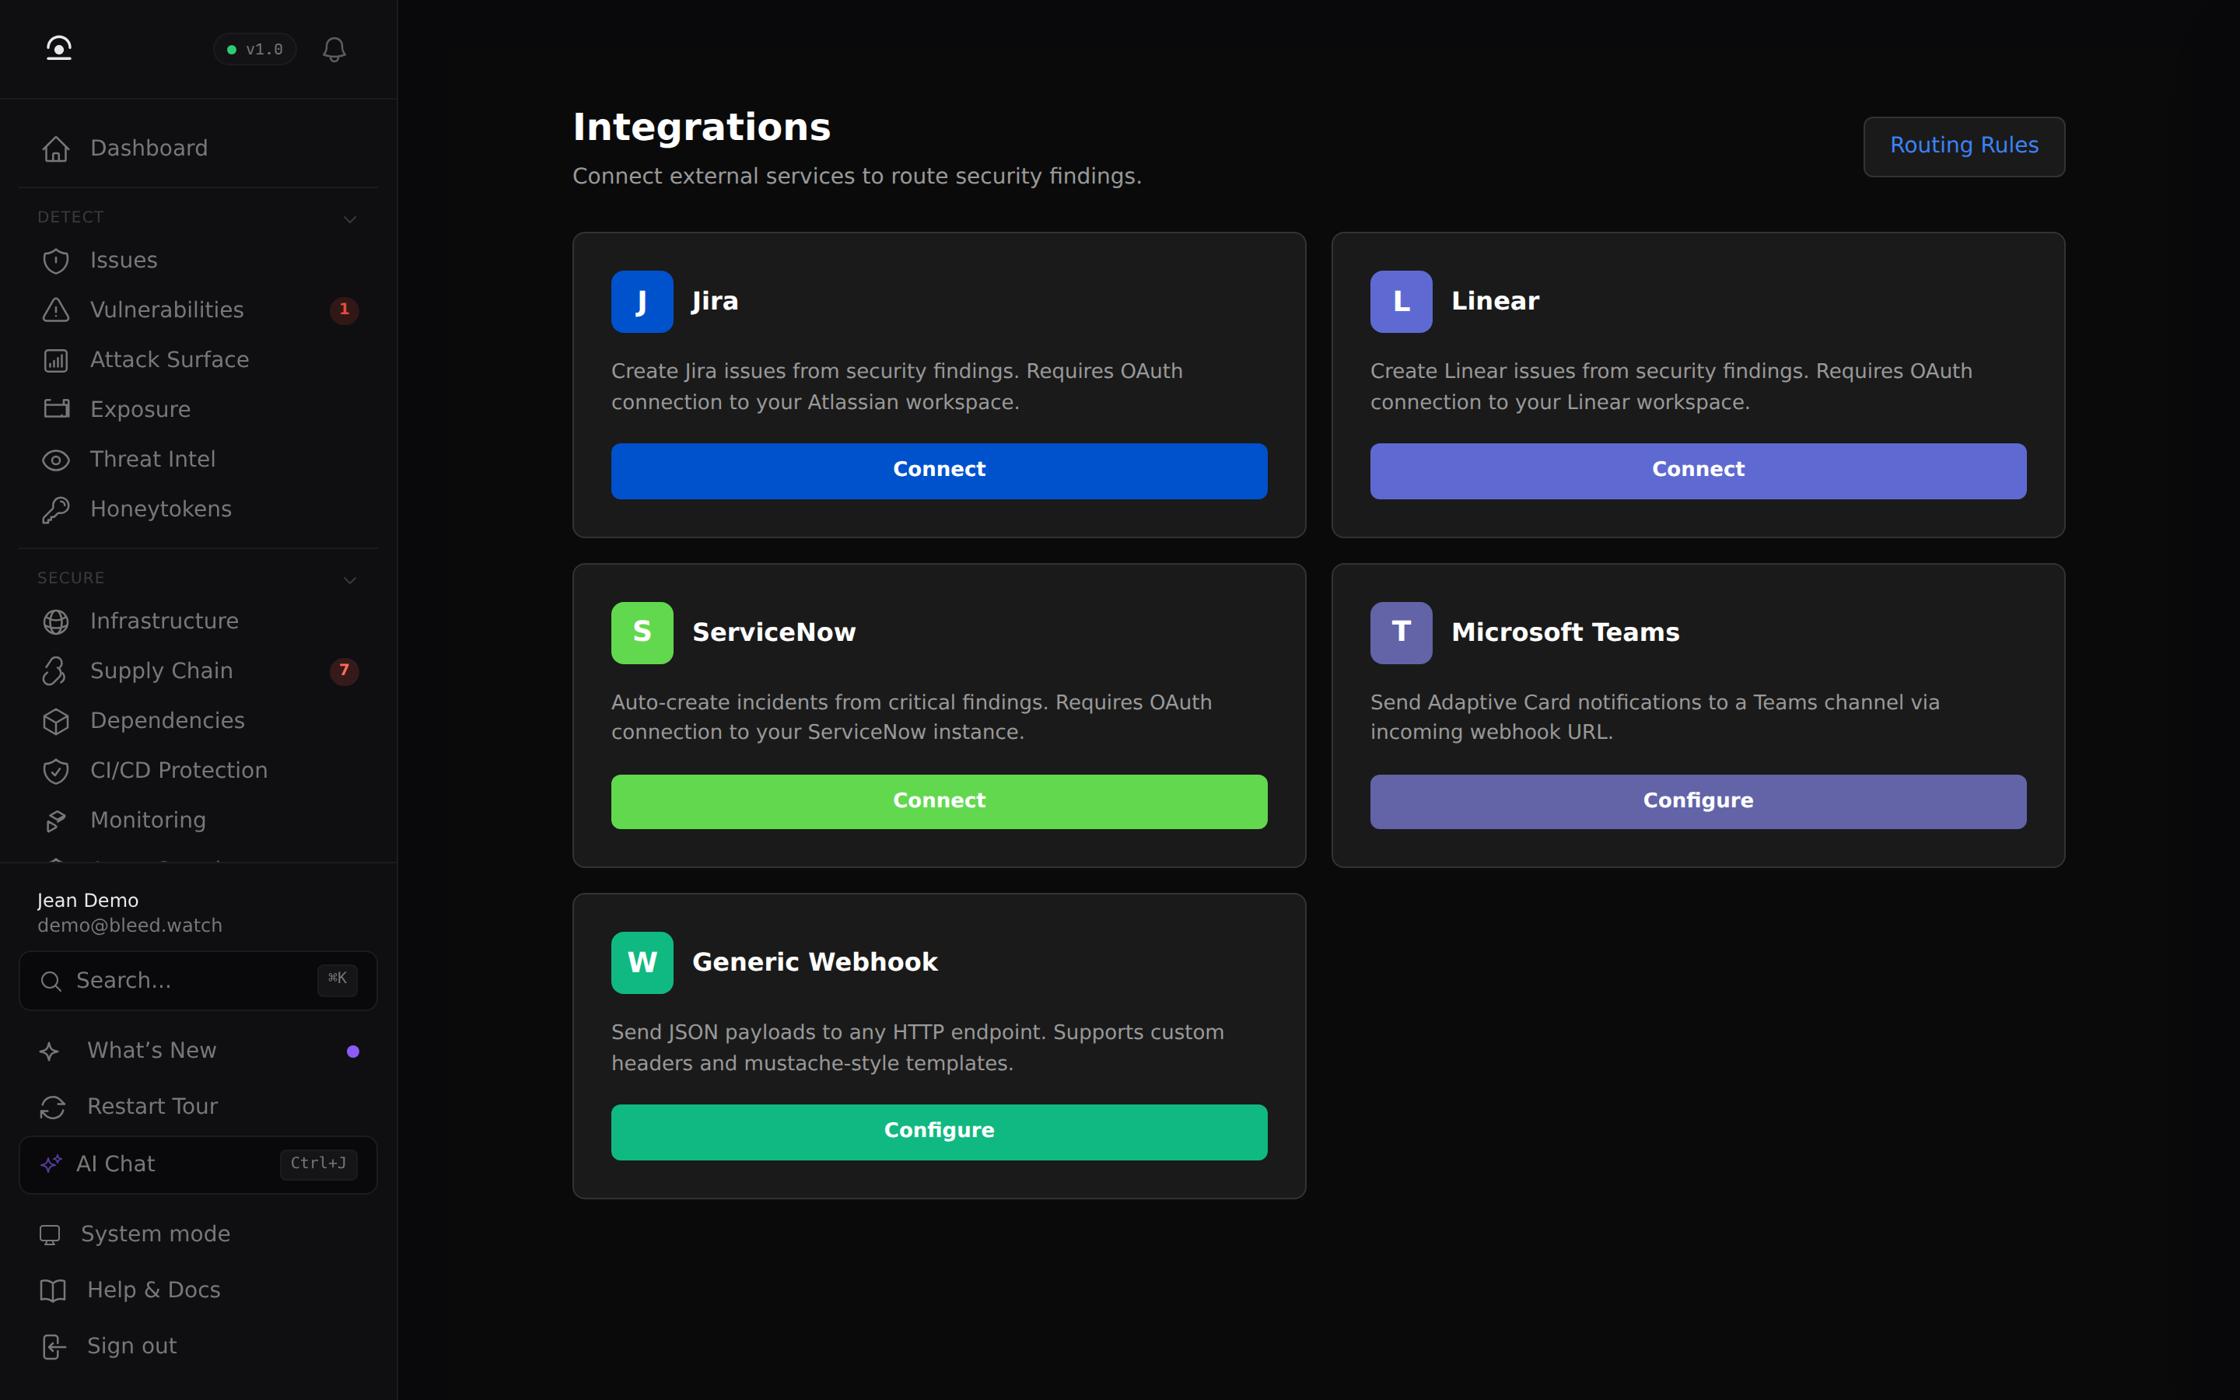Viewport: 2240px width, 1400px height.
Task: Click the Integrations heading
Action: coord(702,127)
